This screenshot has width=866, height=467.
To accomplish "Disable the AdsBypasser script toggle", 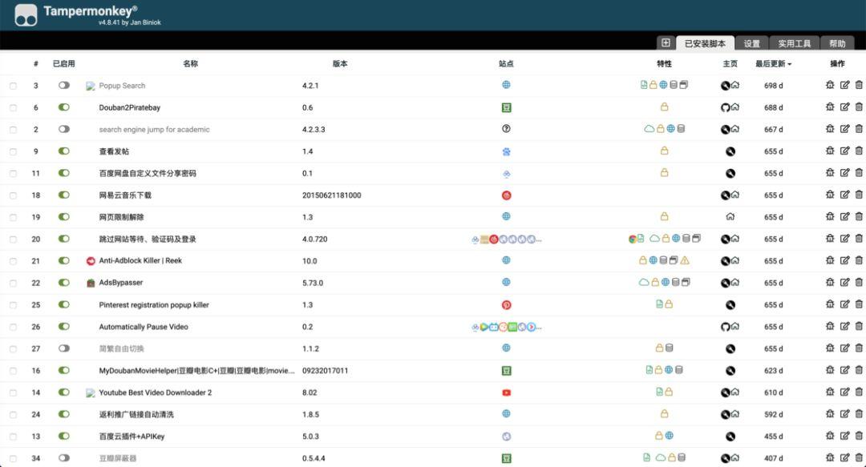I will tap(64, 283).
